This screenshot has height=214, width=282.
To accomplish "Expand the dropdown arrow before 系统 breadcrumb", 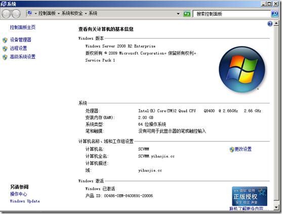I will click(86, 14).
